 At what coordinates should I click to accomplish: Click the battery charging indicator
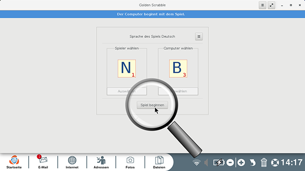click(x=219, y=163)
